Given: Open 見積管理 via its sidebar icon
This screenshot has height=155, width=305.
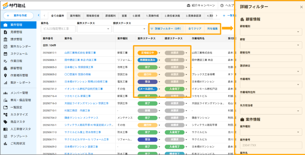Looking at the screenshot, I should tap(5, 32).
